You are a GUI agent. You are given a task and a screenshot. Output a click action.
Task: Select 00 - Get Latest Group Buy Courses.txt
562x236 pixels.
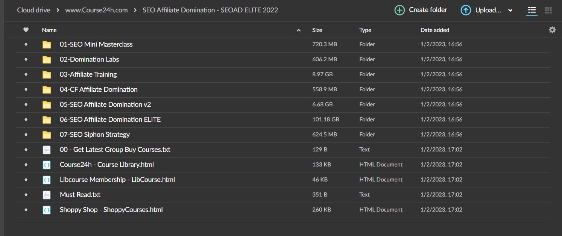(115, 150)
